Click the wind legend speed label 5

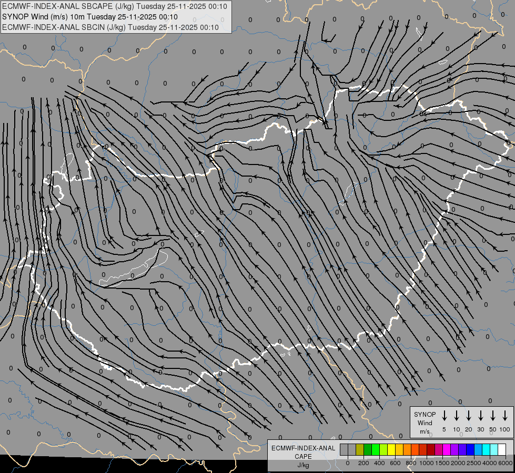(444, 429)
